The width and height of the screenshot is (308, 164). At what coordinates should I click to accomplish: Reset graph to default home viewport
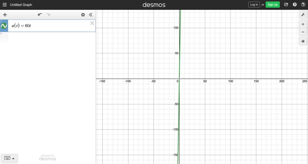coord(303,41)
